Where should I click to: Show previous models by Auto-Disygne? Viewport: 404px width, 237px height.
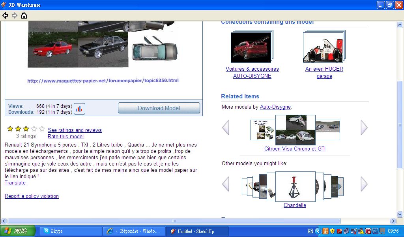[226, 128]
